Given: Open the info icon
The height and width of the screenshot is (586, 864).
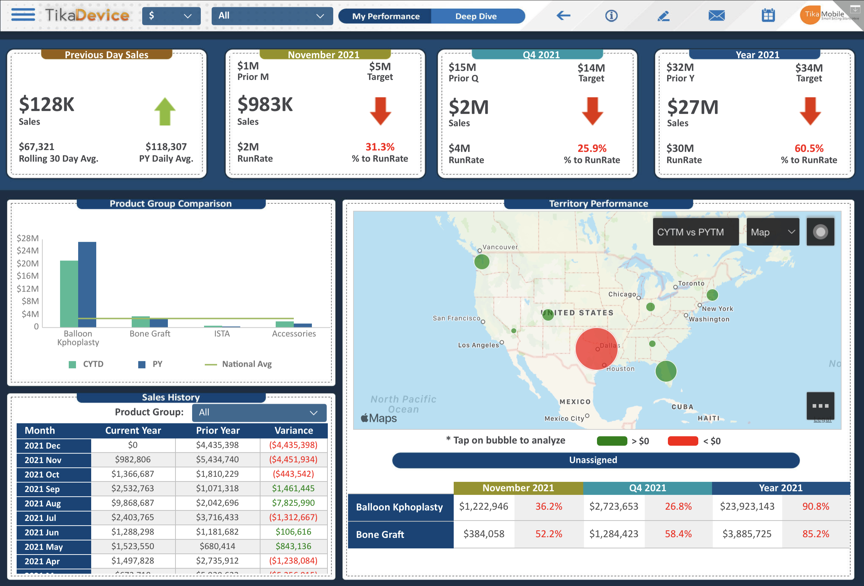Looking at the screenshot, I should coord(611,16).
